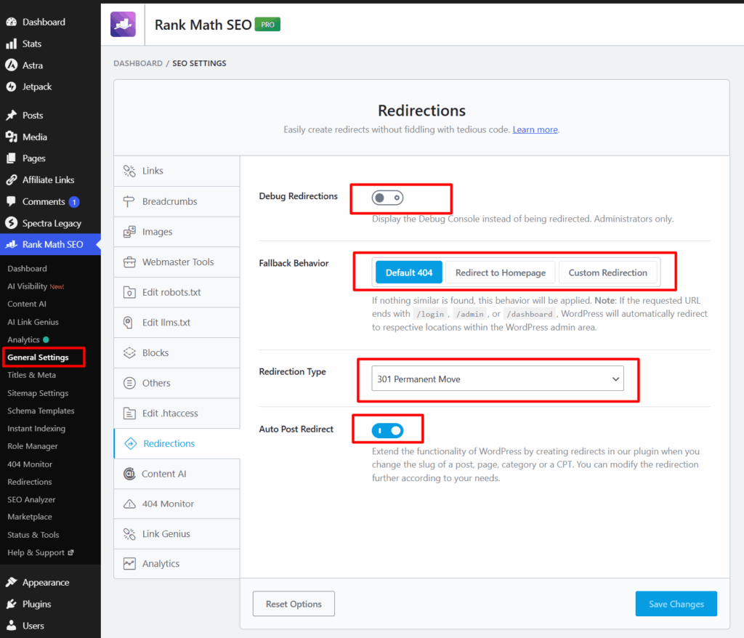The width and height of the screenshot is (744, 638).
Task: Open Status & Tools submenu item
Action: click(33, 535)
